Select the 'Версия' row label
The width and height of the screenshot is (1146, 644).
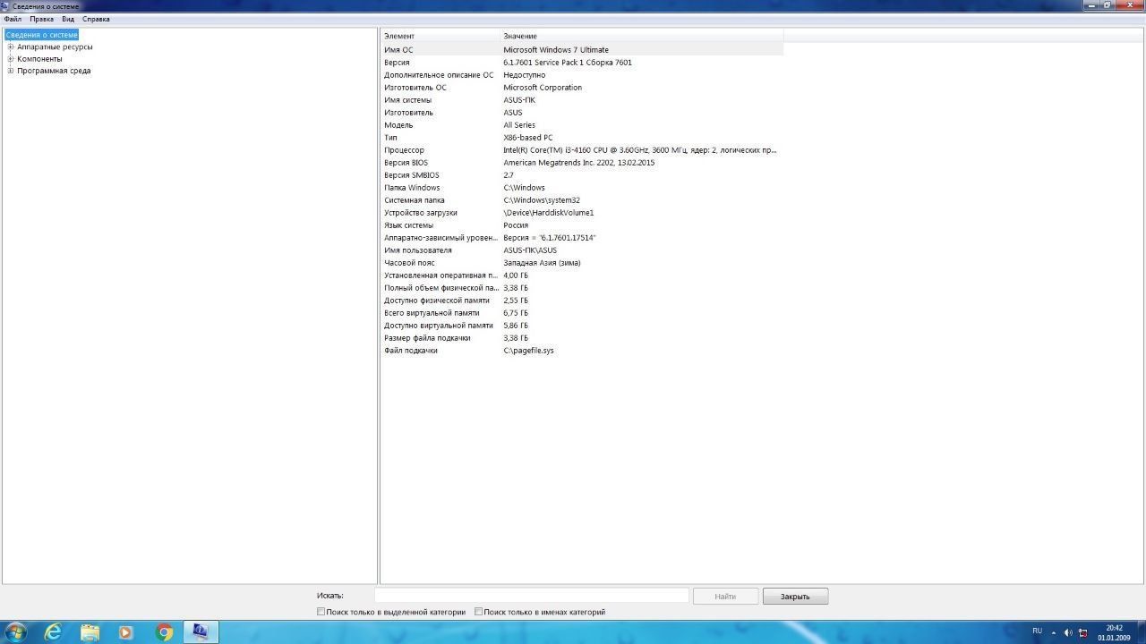pyautogui.click(x=397, y=63)
